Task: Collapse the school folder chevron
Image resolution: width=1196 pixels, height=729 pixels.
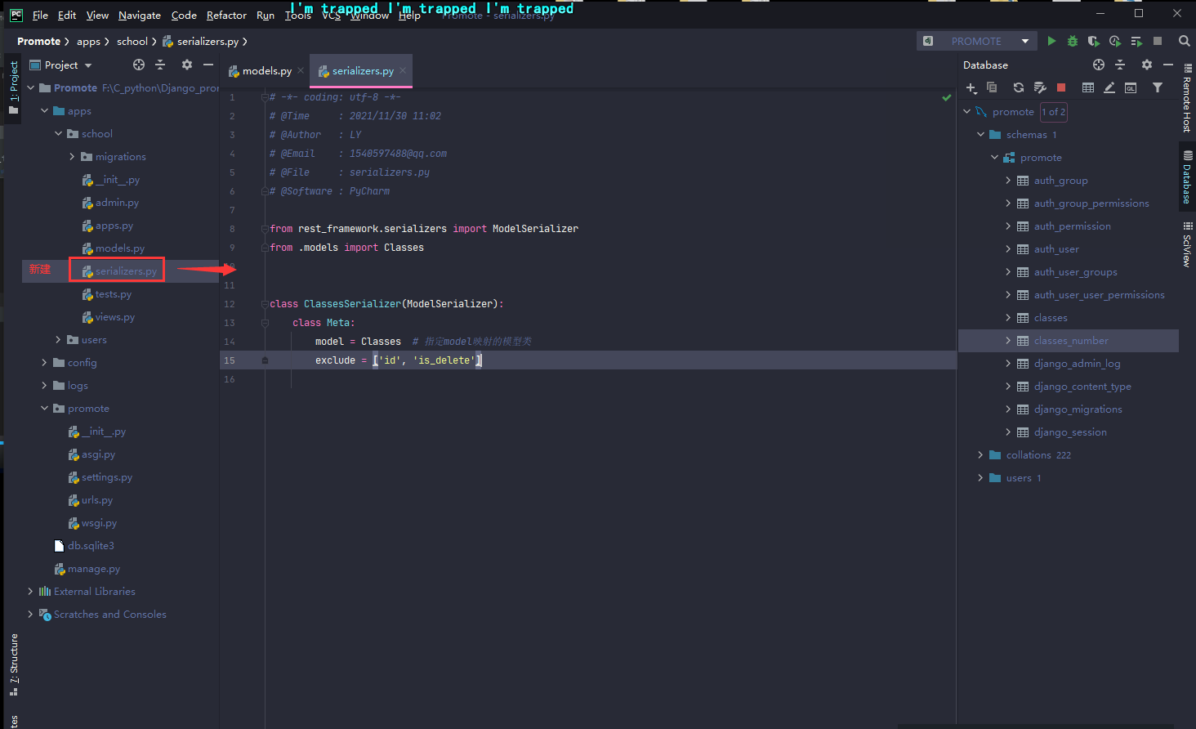Action: pyautogui.click(x=59, y=133)
